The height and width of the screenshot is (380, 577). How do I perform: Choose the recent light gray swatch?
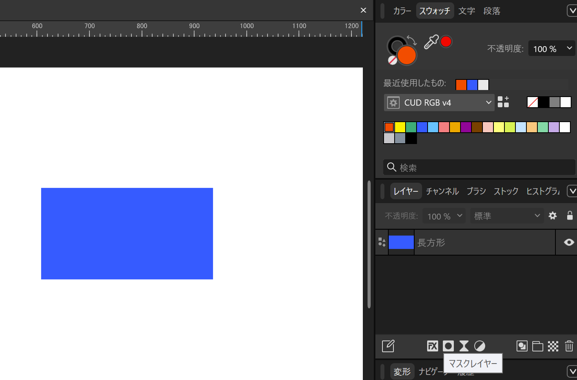[483, 85]
